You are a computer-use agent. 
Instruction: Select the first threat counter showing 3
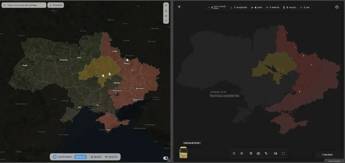[x=217, y=7]
